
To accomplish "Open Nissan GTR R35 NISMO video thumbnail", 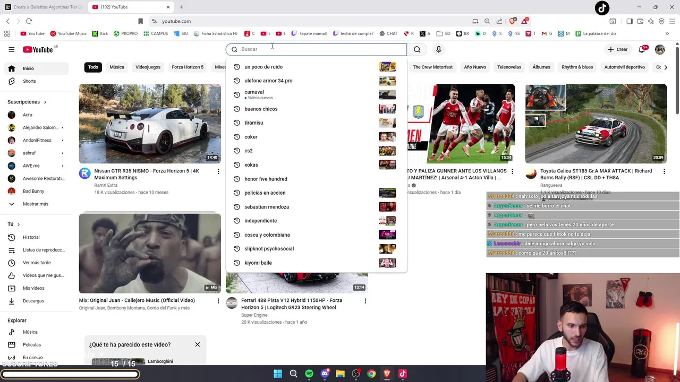I will coord(150,124).
